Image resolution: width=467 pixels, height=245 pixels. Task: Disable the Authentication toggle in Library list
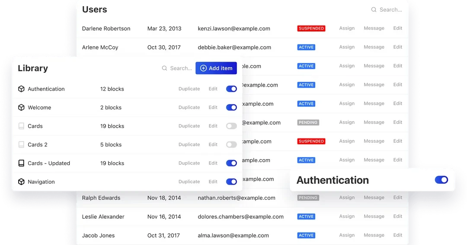pos(231,89)
